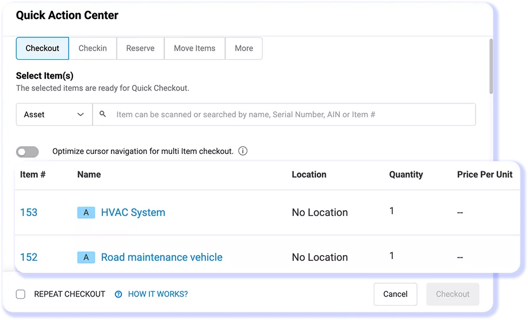Click asset badge icon for Road maintenance vehicle
This screenshot has width=528, height=320.
[86, 257]
